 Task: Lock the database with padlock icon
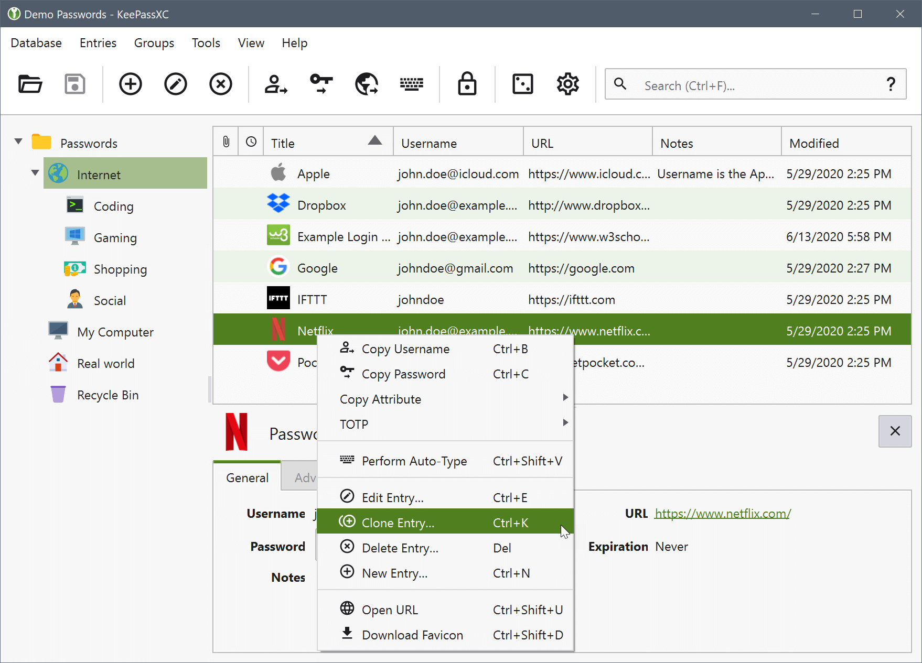(467, 84)
